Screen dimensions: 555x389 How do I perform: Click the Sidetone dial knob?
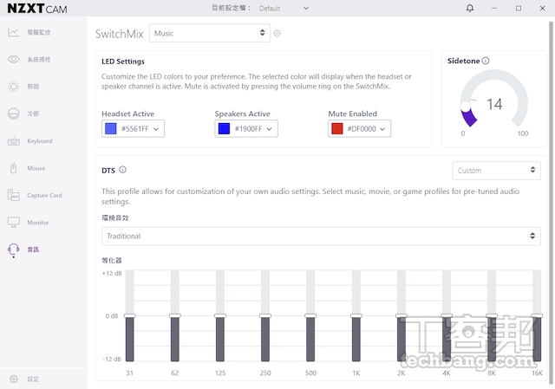coord(466,106)
